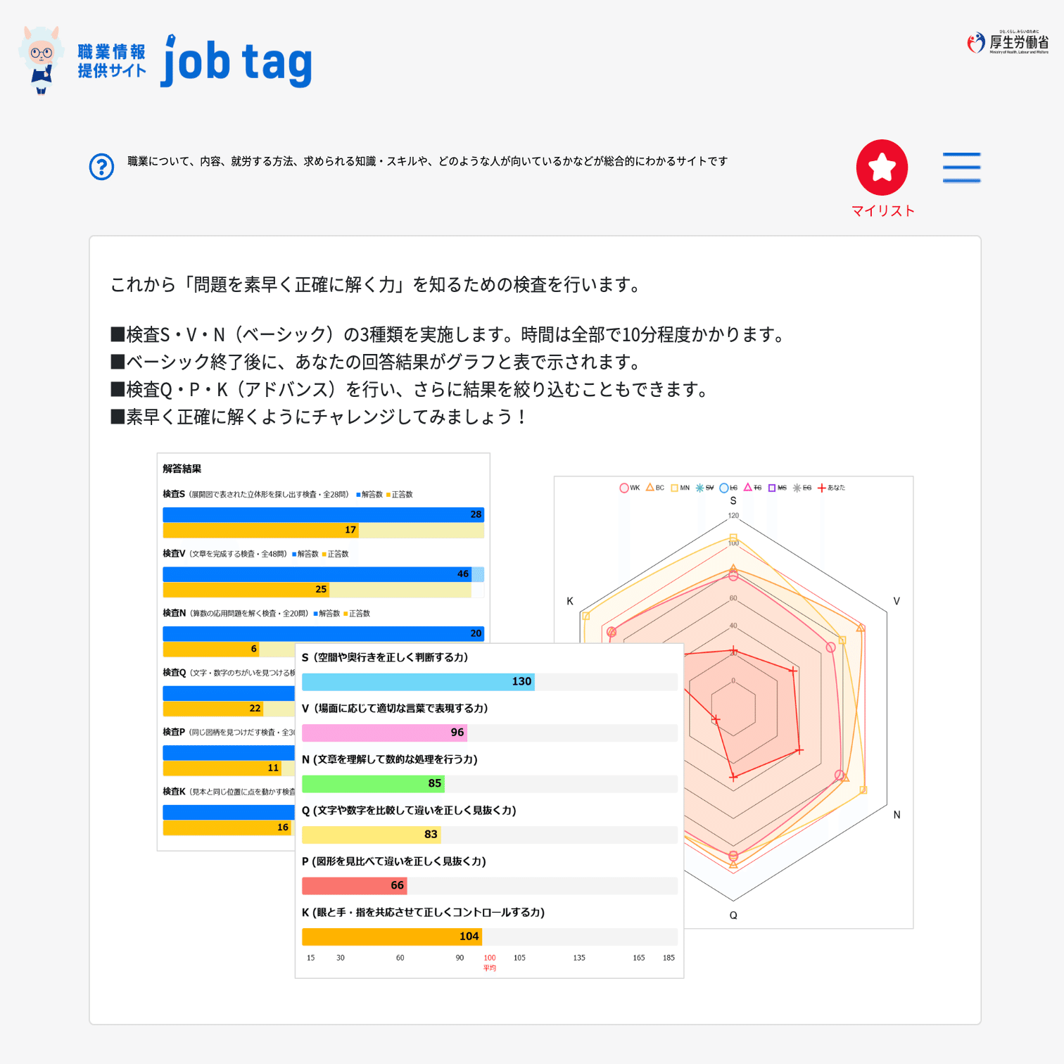This screenshot has height=1064, width=1064.
Task: Click the BC orange triangle legend icon
Action: (x=650, y=488)
